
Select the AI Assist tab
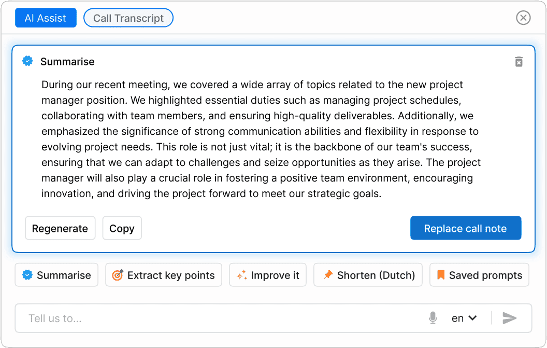pos(46,18)
